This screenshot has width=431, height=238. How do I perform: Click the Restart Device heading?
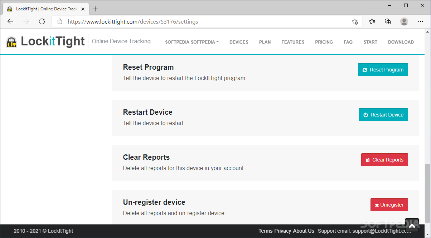147,112
